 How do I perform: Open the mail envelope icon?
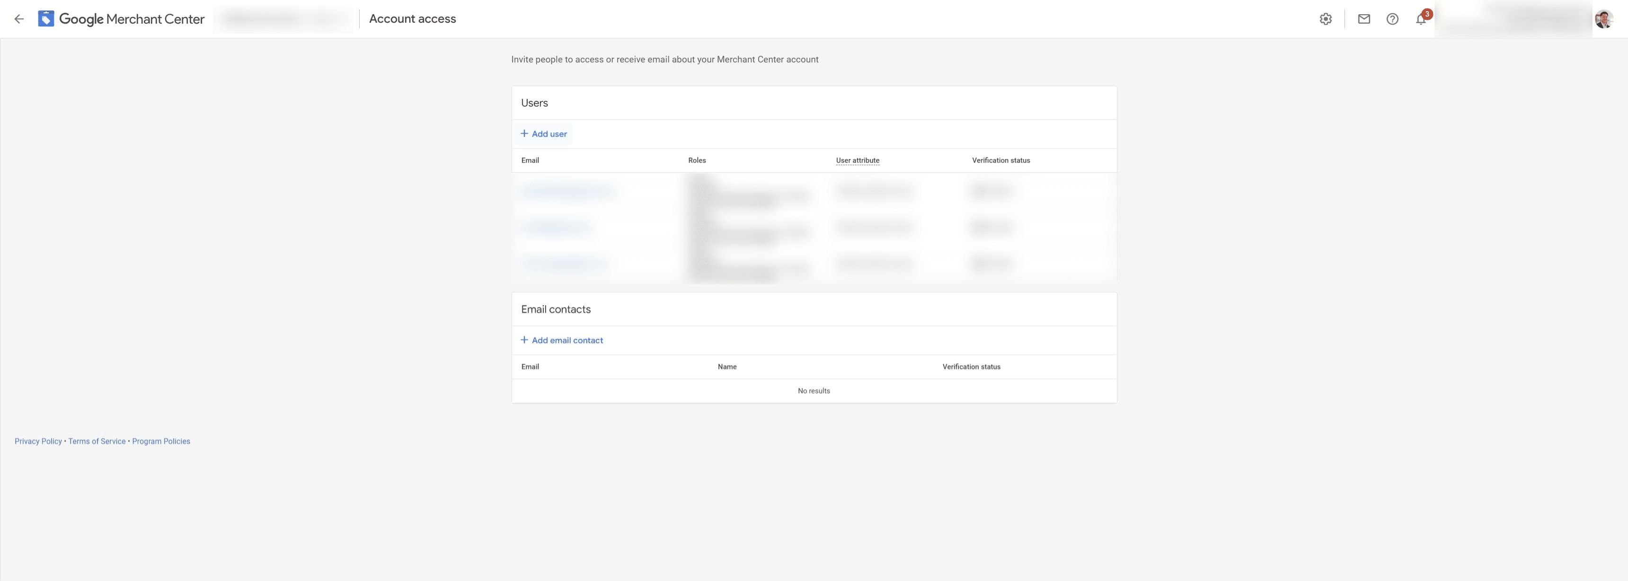(1364, 19)
